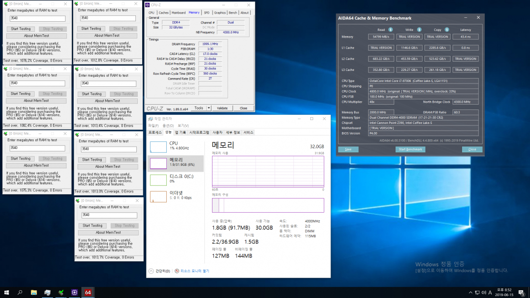This screenshot has width=530, height=298.
Task: Switch to the Bench tab in CPU-Z
Action: (233, 13)
